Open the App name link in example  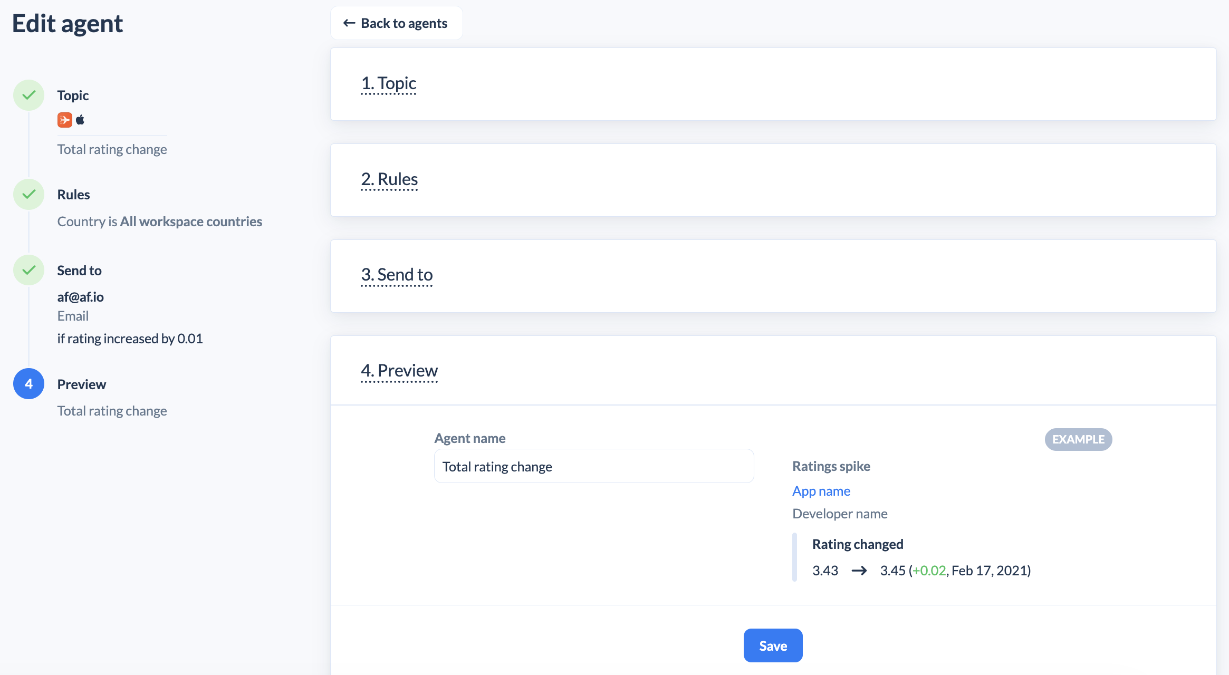[821, 491]
